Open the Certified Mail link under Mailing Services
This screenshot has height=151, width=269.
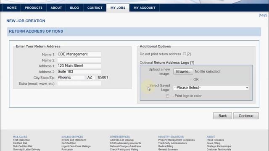(69, 143)
